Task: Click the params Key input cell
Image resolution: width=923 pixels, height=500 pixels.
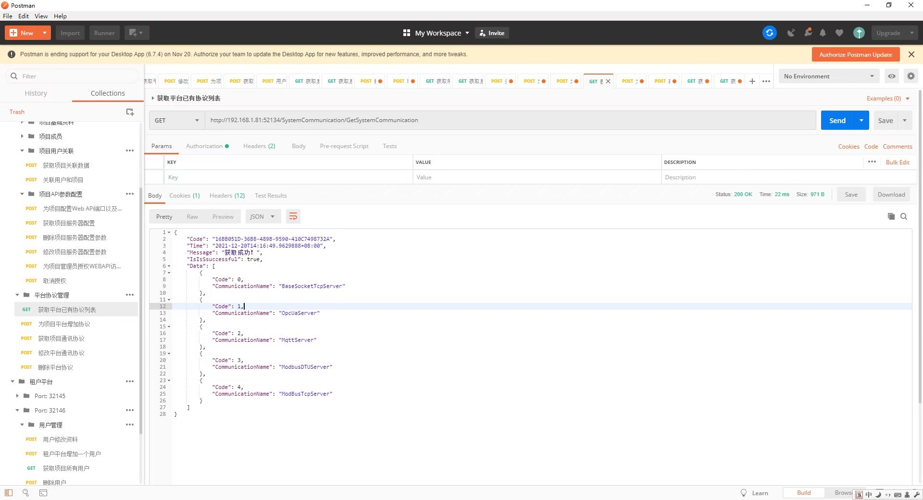Action: 288,177
